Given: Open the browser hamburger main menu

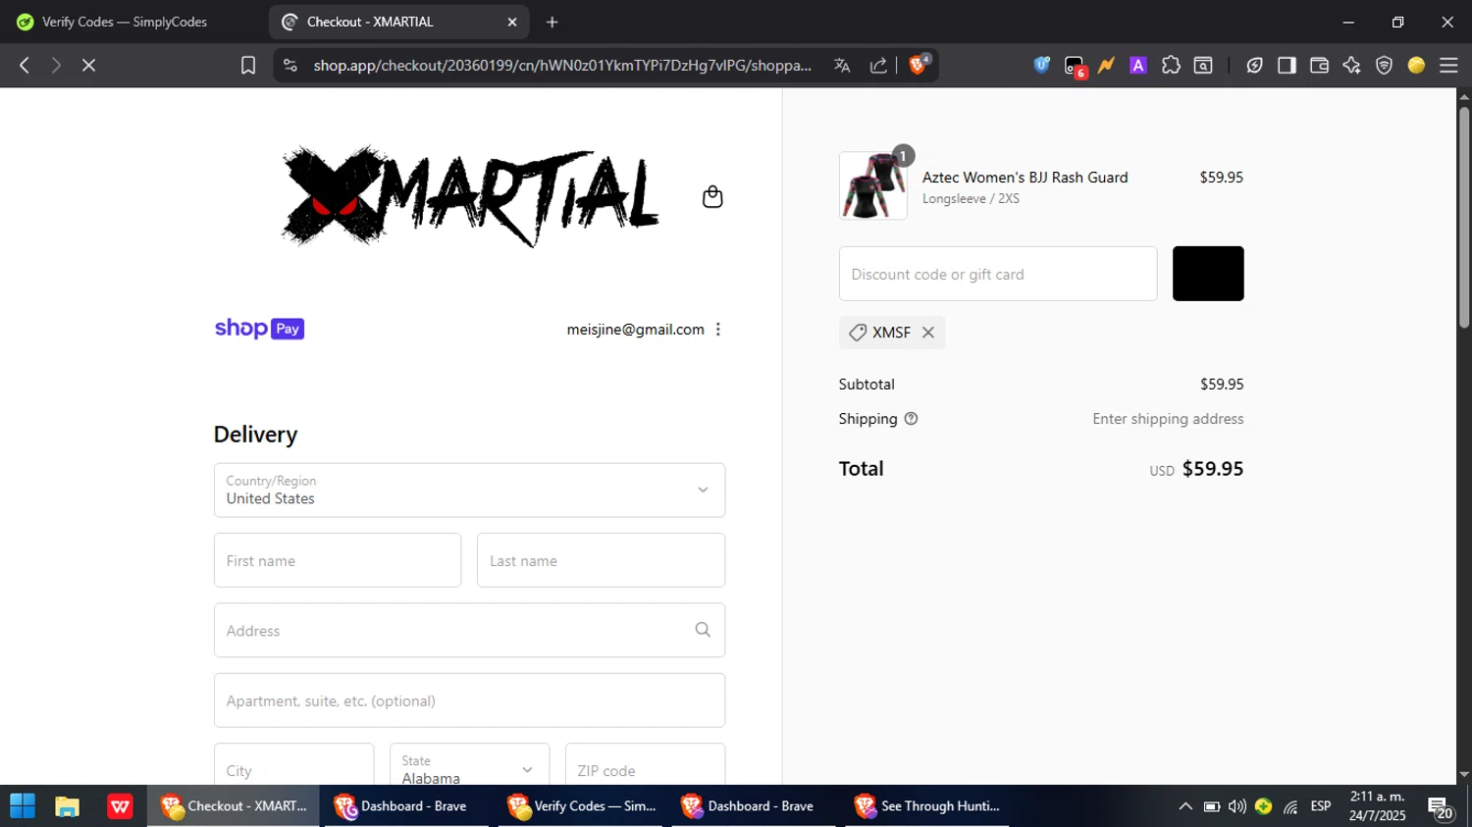Looking at the screenshot, I should tap(1448, 65).
